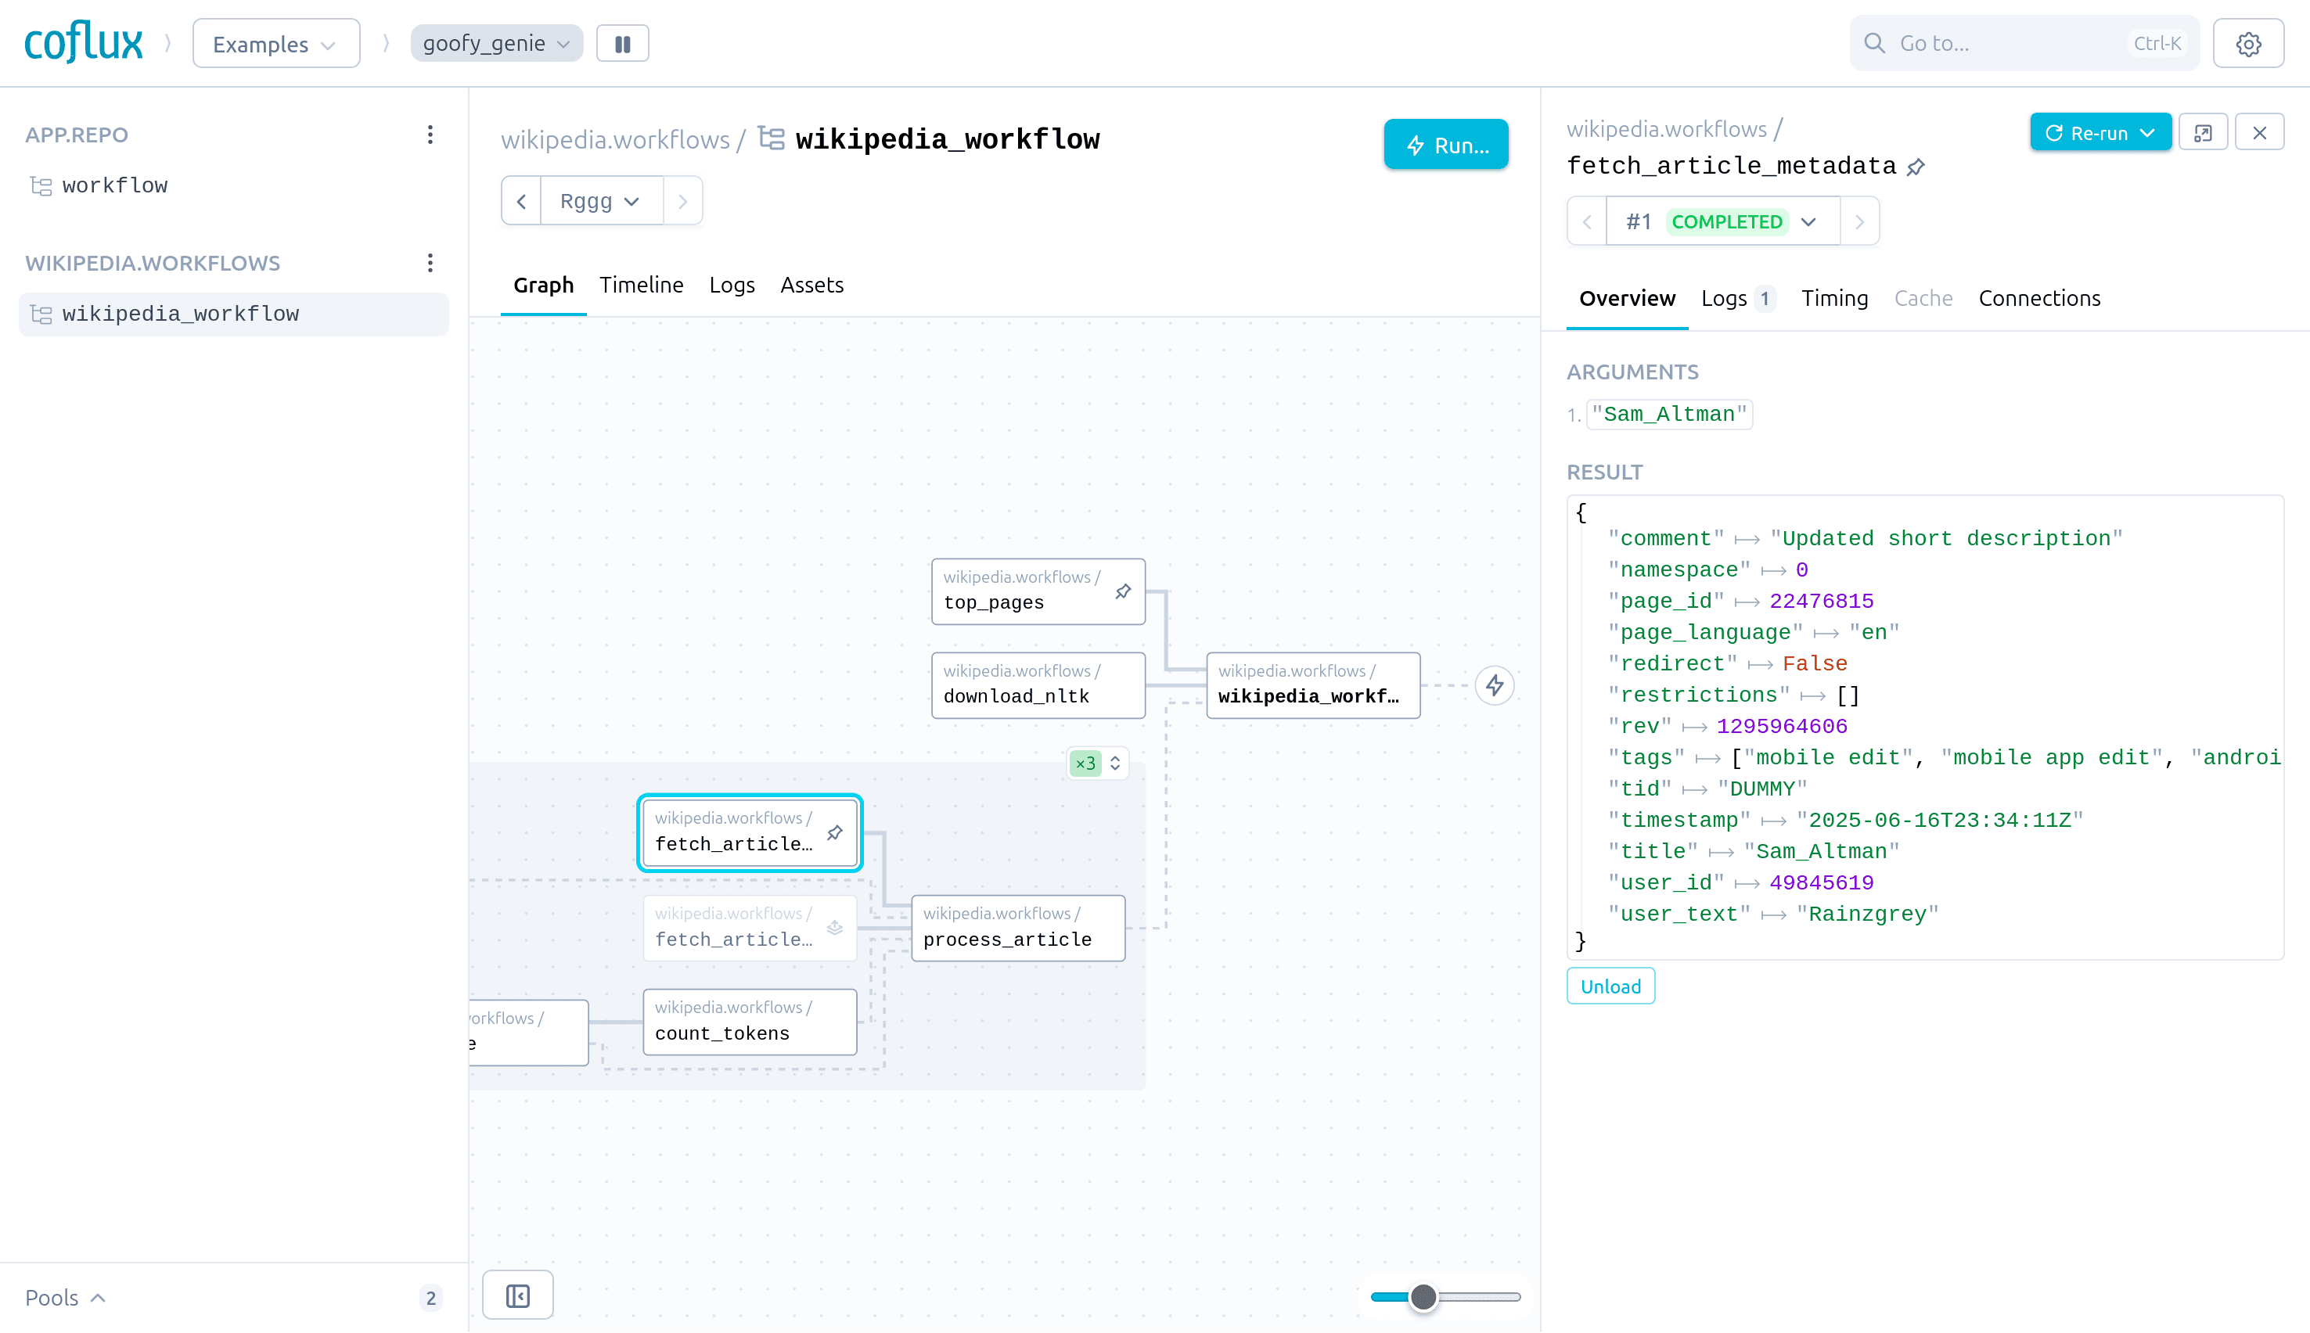Expand the fetch_article_metadata panel to full view
The image size is (2310, 1333).
click(2204, 132)
